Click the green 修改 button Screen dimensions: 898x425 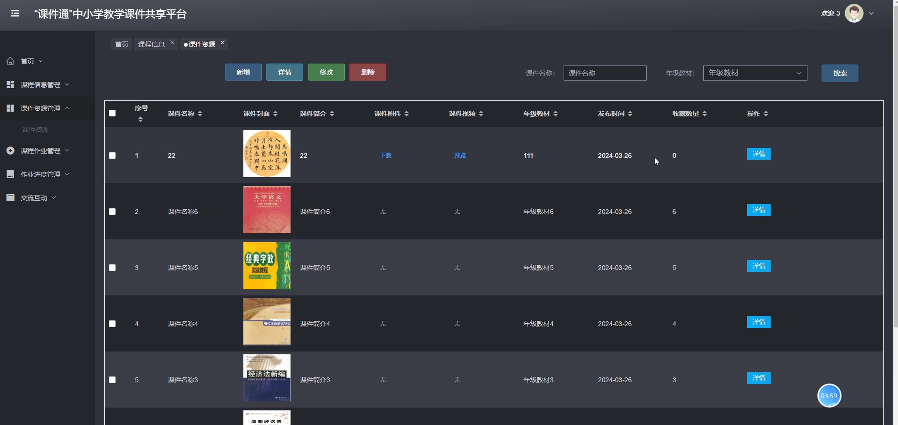coord(326,72)
